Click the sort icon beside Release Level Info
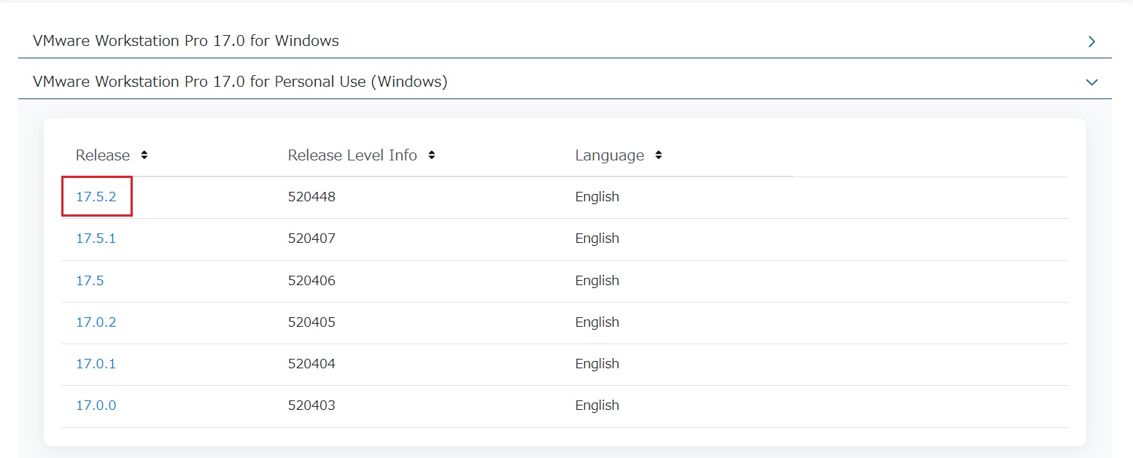Image resolution: width=1133 pixels, height=458 pixels. point(431,155)
